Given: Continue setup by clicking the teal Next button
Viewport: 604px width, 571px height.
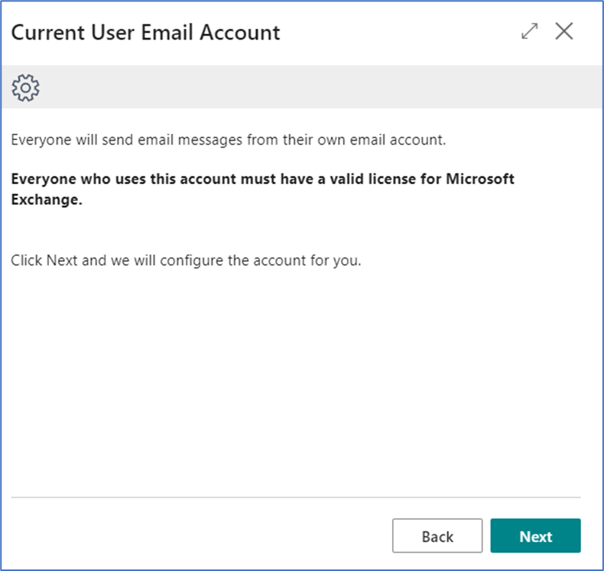Looking at the screenshot, I should [x=535, y=536].
